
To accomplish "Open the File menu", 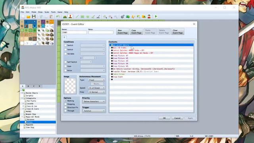I will click(x=22, y=12).
